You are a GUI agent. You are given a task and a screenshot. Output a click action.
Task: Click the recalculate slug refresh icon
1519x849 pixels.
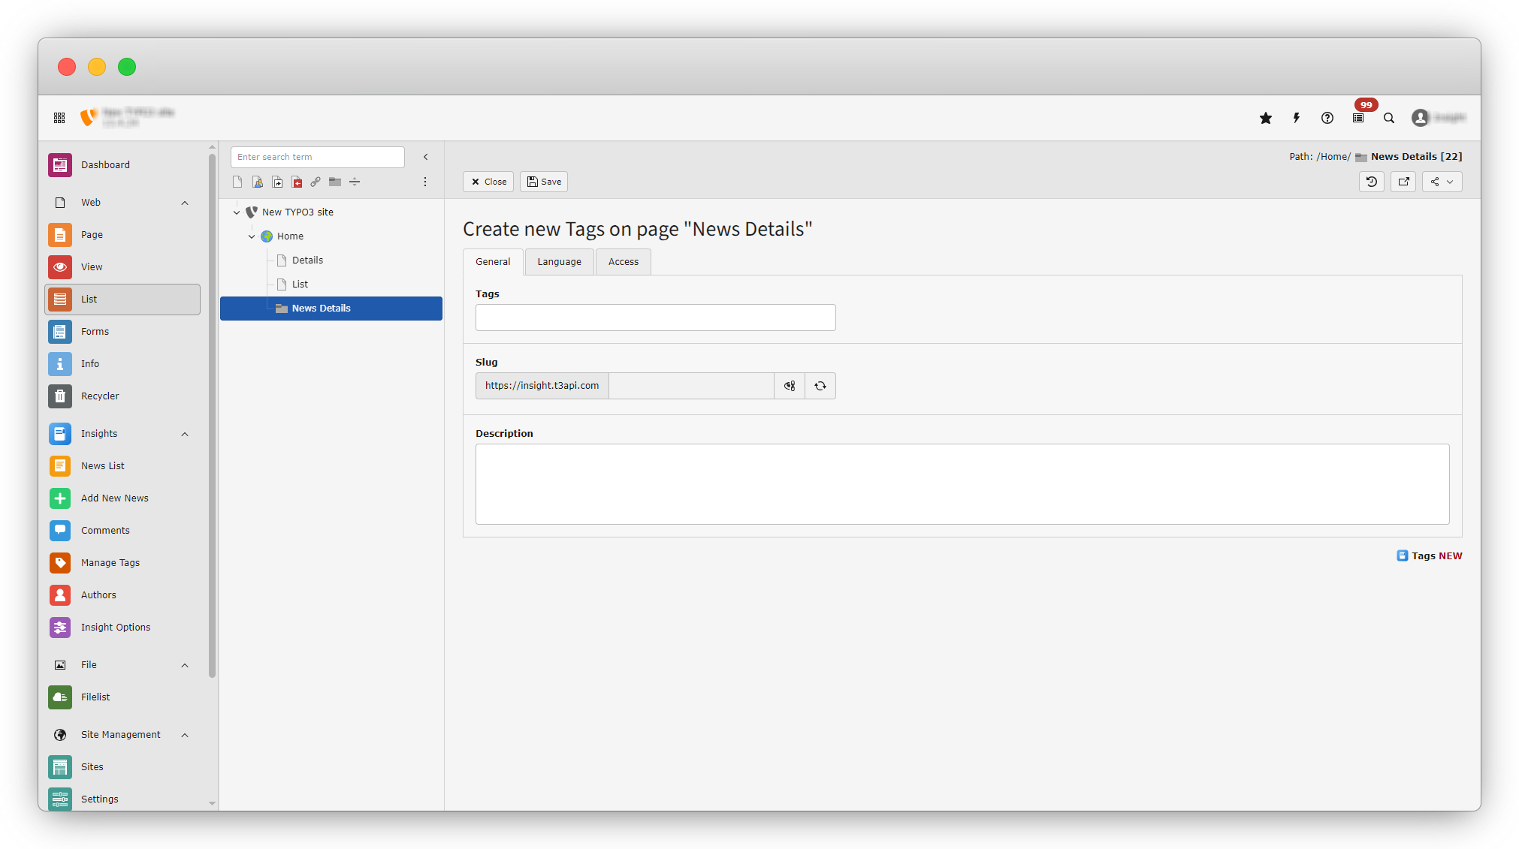coord(820,386)
